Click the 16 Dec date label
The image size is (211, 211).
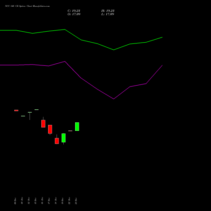(42, 201)
